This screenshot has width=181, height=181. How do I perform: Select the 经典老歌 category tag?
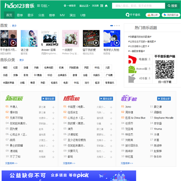coord(49,68)
